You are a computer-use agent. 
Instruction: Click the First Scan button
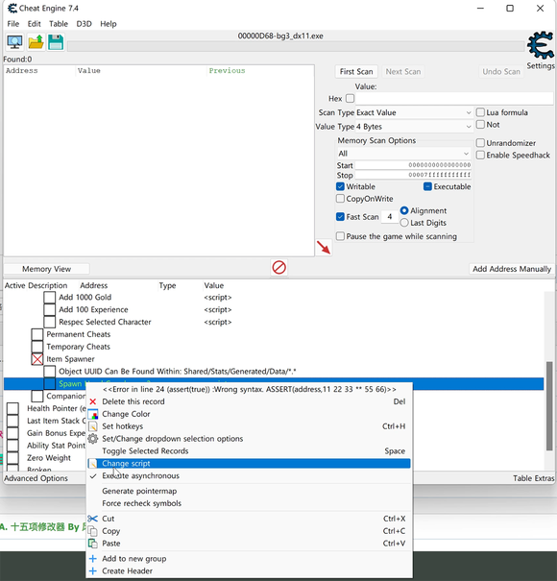356,71
